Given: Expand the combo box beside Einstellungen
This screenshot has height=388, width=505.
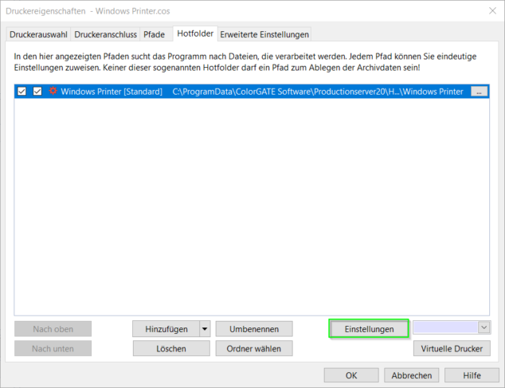Looking at the screenshot, I should click(x=483, y=327).
